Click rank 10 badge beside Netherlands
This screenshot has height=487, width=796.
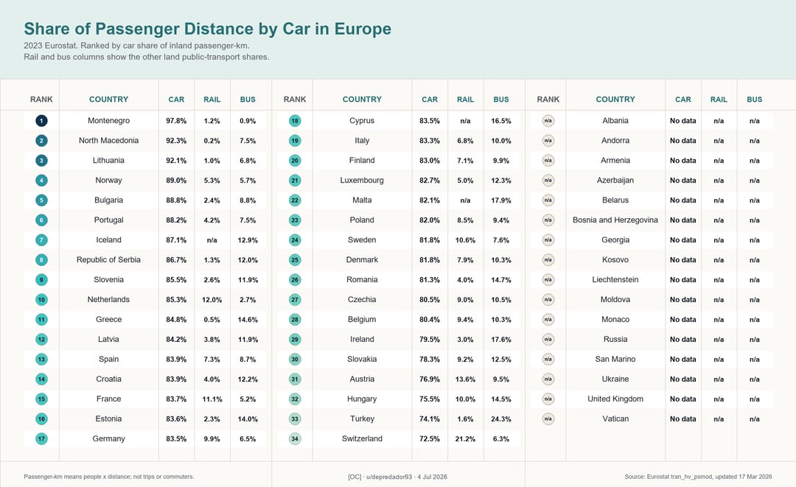coord(41,300)
